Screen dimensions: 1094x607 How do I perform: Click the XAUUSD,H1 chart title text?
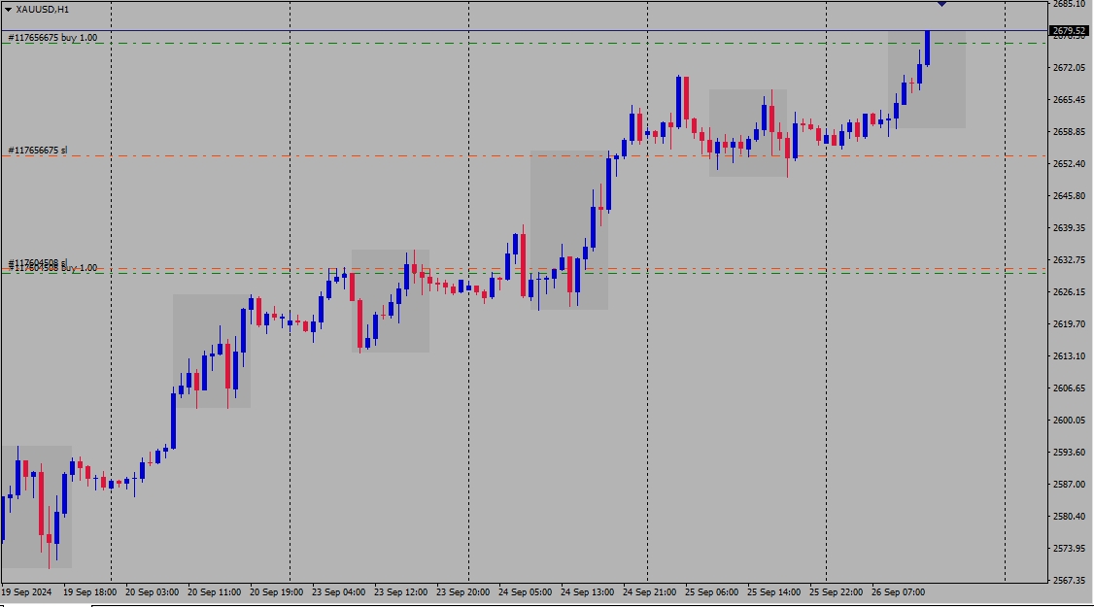tap(43, 10)
